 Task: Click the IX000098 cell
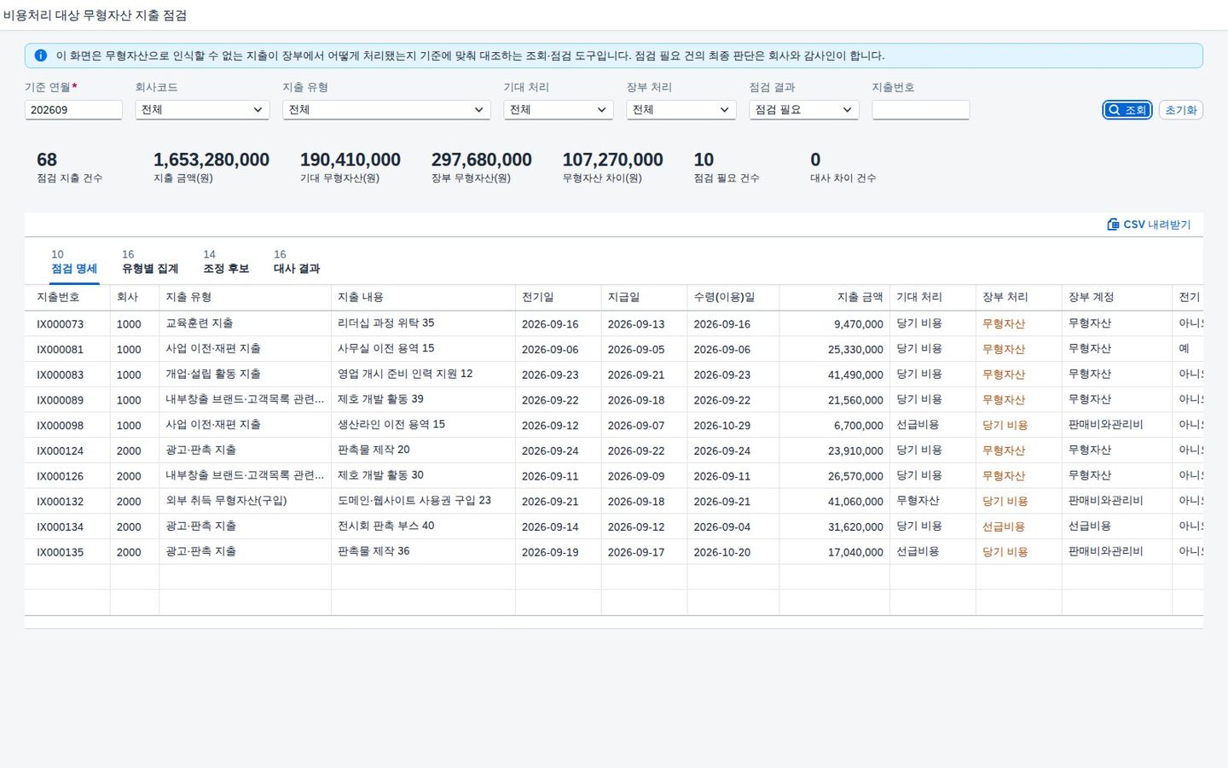pos(67,425)
